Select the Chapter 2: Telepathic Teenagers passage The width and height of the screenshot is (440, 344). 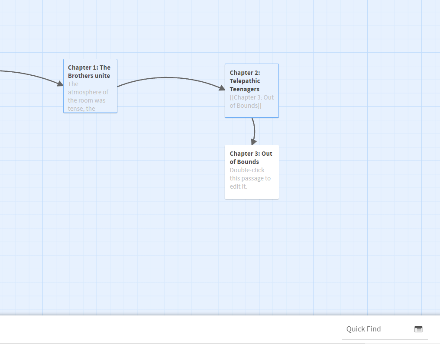pos(252,90)
